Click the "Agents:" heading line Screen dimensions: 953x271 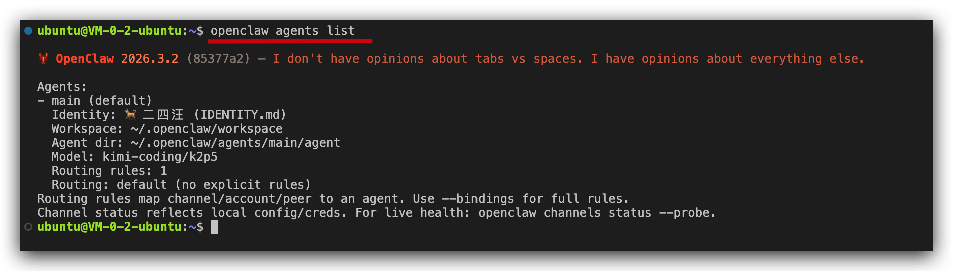click(x=62, y=87)
